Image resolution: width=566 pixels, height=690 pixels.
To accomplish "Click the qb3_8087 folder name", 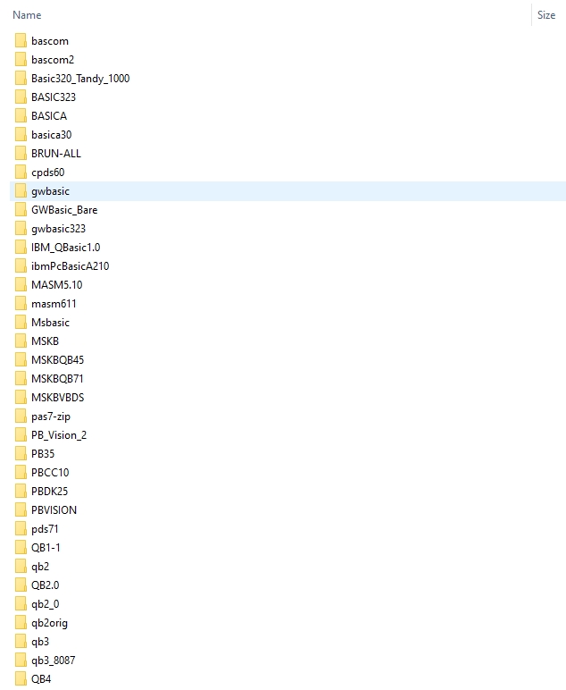I will [x=54, y=661].
